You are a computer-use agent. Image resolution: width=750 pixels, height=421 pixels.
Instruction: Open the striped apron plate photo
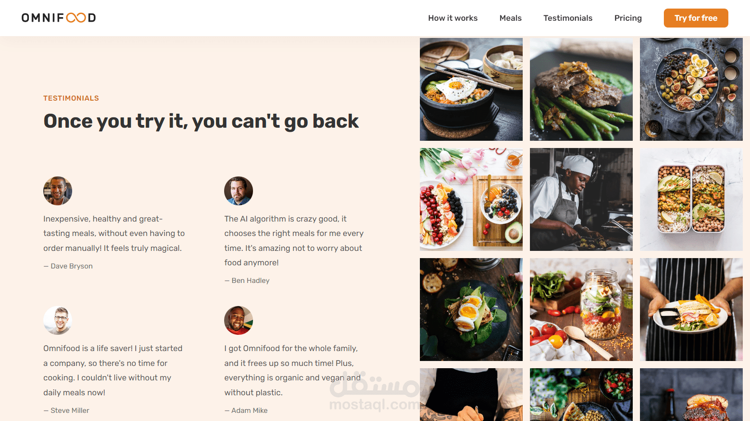[691, 310]
